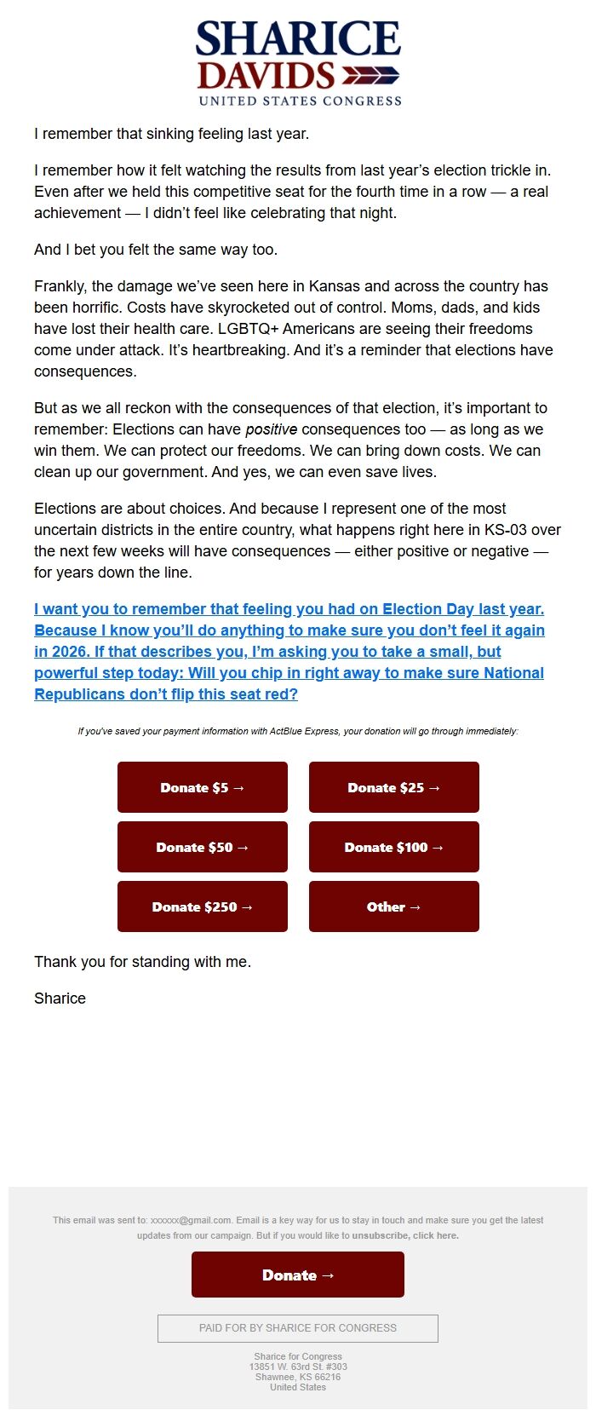The width and height of the screenshot is (596, 1410).
Task: Click the Shawnee campaign mailing address
Action: point(296,1368)
